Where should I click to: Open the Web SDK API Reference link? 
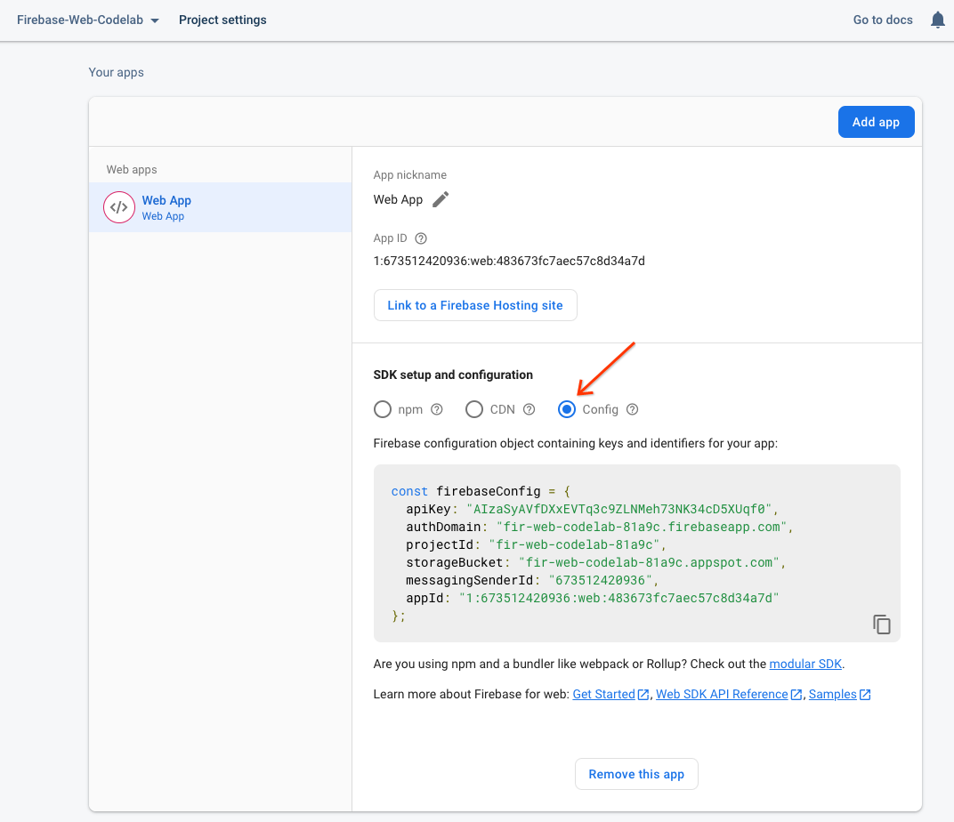722,694
